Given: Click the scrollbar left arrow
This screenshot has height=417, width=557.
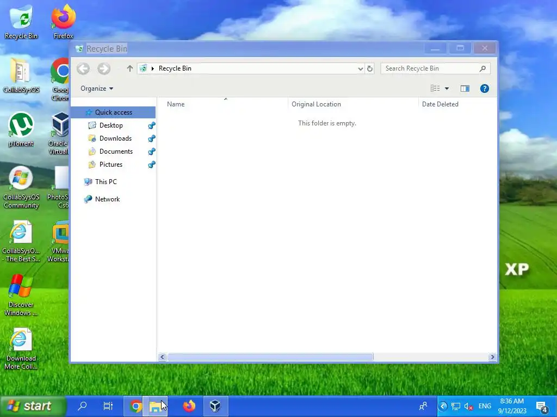Looking at the screenshot, I should pos(162,357).
